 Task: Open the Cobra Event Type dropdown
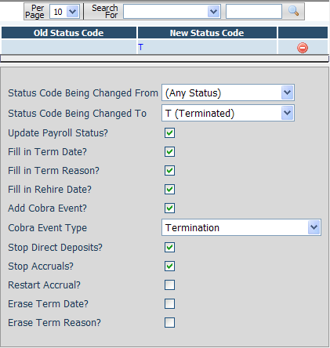click(x=241, y=227)
